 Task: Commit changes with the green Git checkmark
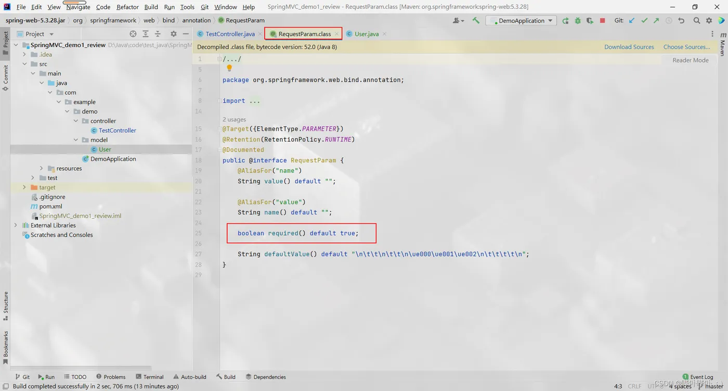(644, 20)
